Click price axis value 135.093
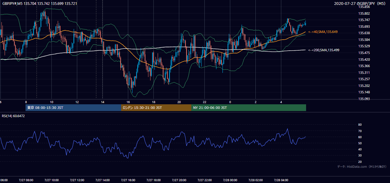This screenshot has height=183, width=390. (x=364, y=99)
